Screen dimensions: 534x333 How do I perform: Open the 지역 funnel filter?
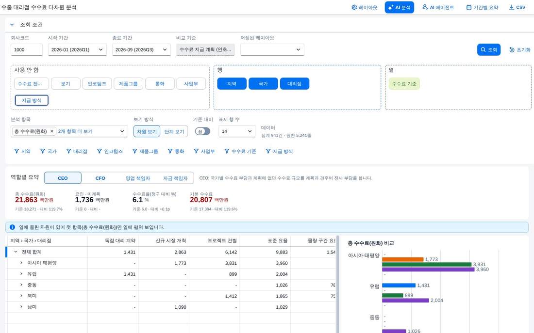point(22,151)
